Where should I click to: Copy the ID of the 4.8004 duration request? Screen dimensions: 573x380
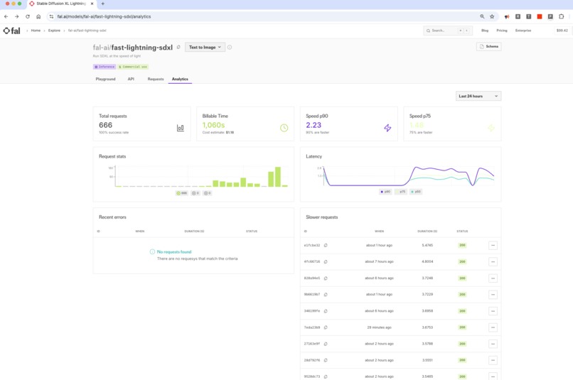coord(326,261)
